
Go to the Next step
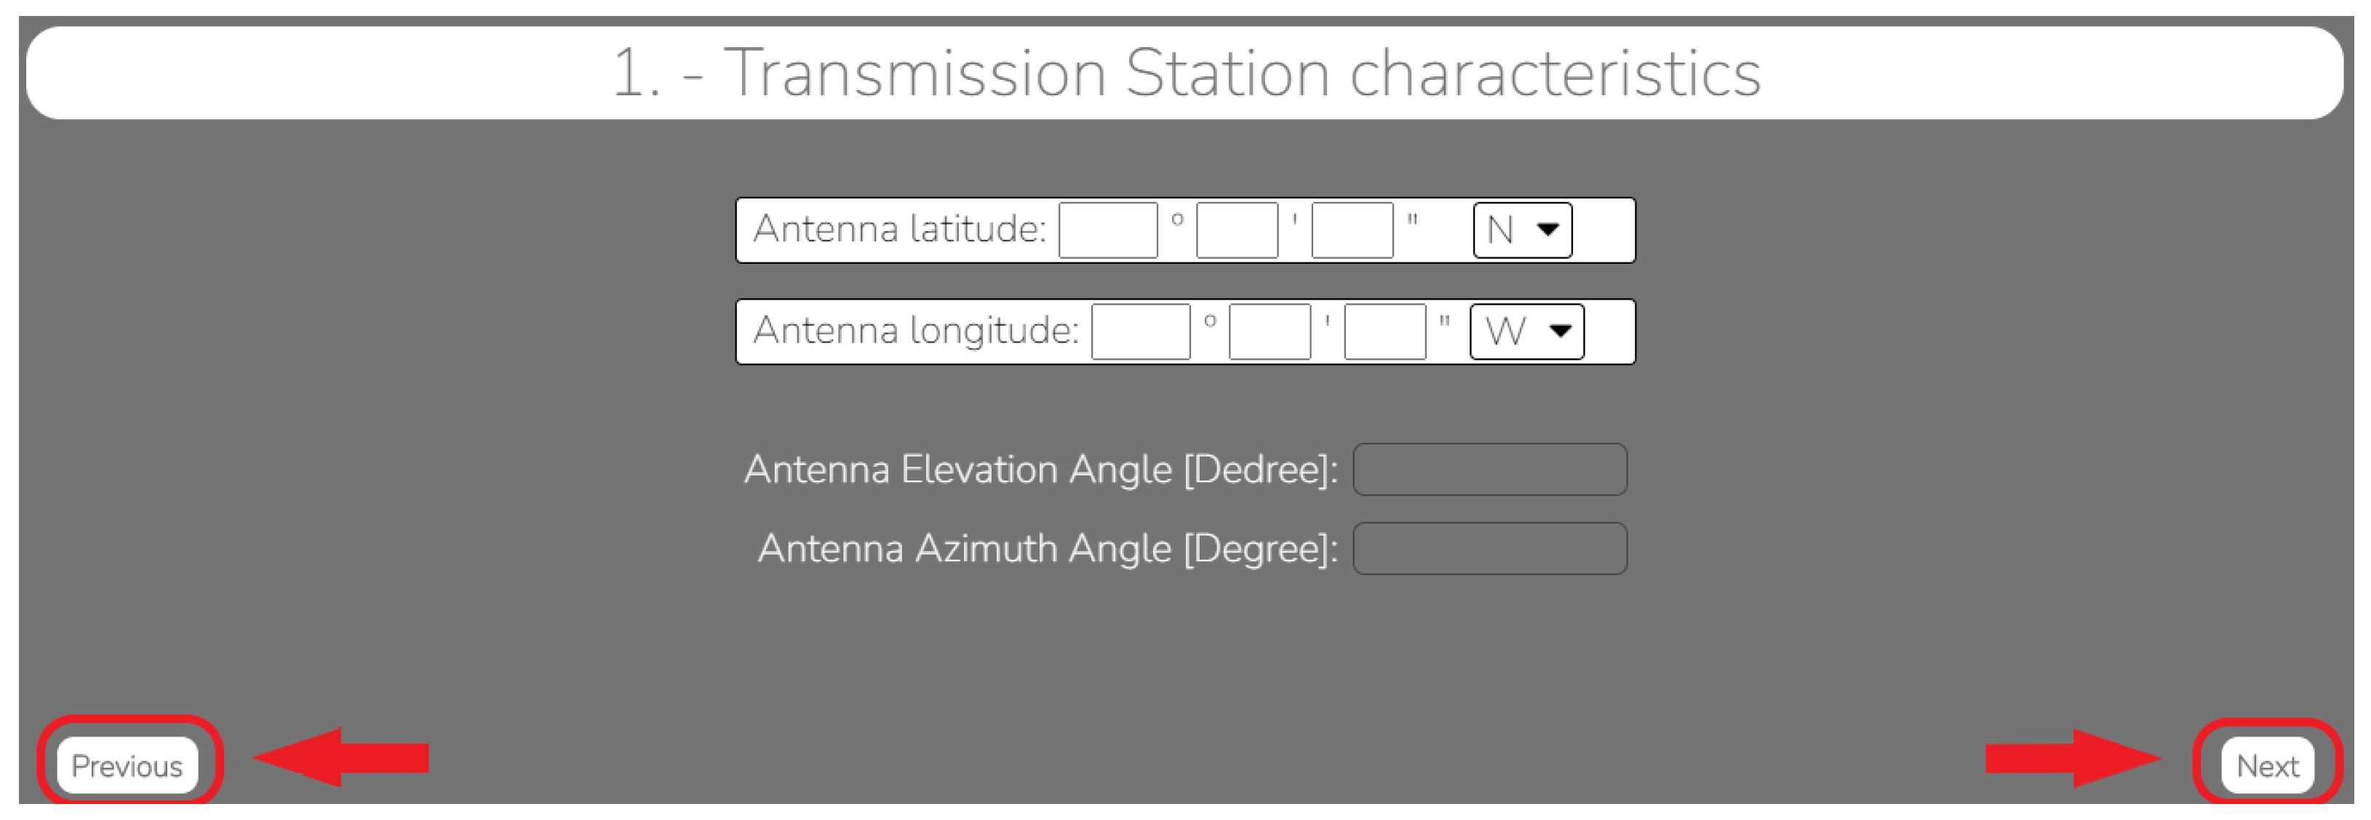(2267, 765)
